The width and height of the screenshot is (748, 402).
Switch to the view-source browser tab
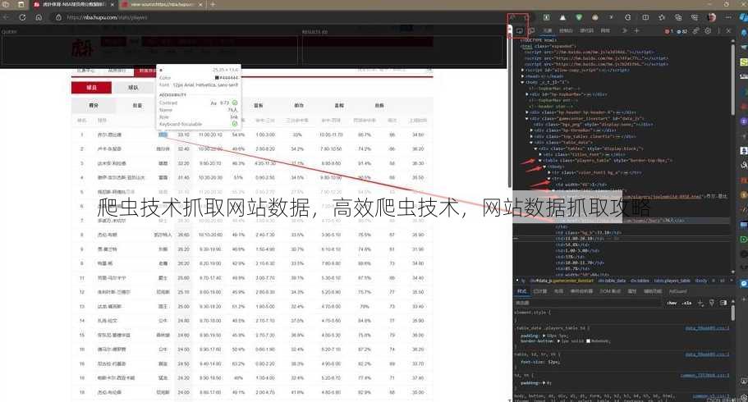coord(163,4)
